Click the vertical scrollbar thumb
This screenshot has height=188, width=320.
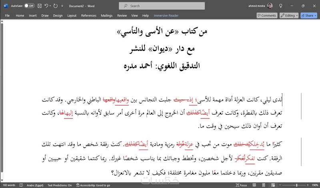tap(2, 98)
